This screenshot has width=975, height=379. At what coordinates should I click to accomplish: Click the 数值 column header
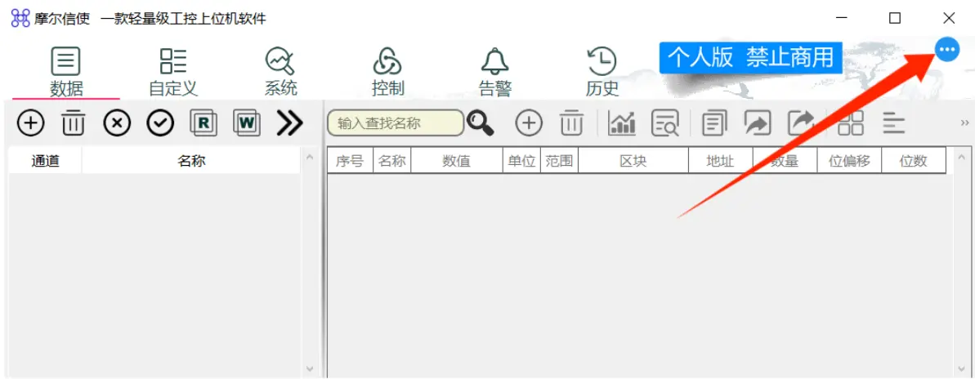point(456,161)
